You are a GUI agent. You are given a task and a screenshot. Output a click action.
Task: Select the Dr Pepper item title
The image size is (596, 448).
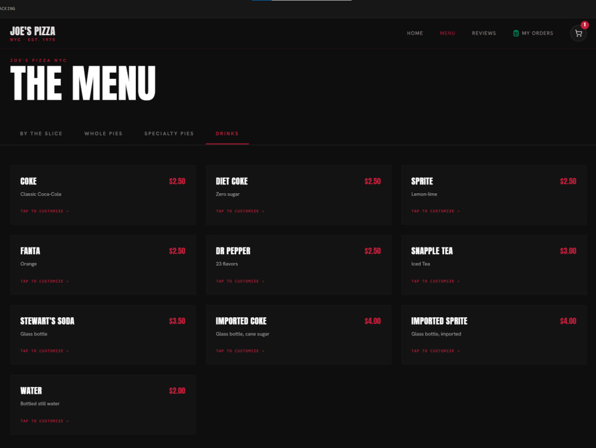(x=233, y=251)
